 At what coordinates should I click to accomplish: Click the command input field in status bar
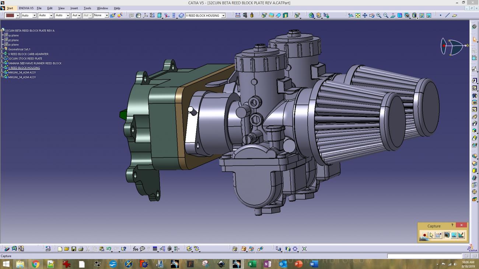424,256
